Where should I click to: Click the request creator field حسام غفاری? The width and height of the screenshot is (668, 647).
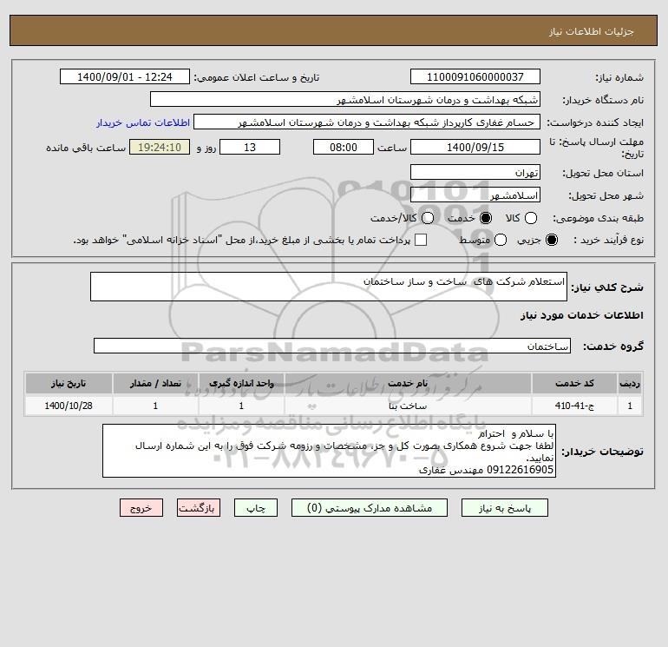[x=367, y=122]
